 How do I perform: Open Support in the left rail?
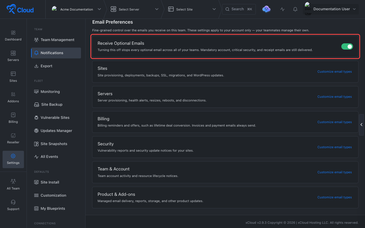coord(13,205)
